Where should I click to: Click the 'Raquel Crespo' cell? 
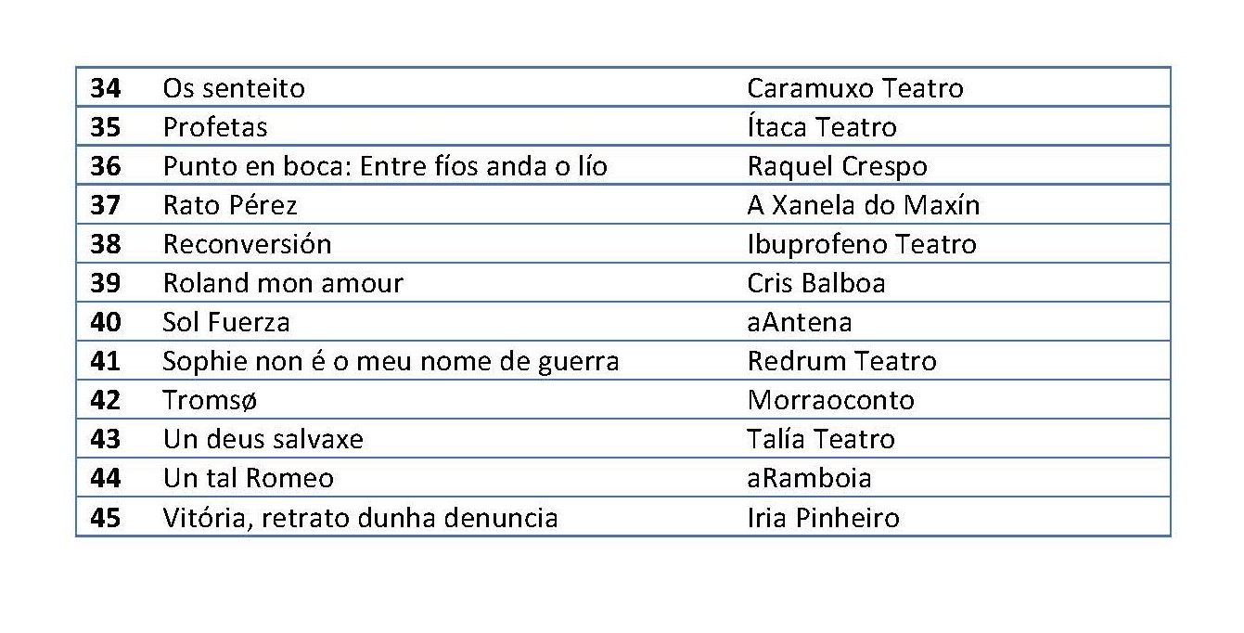pyautogui.click(x=837, y=166)
